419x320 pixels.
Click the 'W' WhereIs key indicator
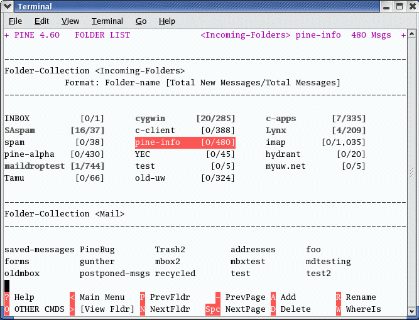point(339,309)
